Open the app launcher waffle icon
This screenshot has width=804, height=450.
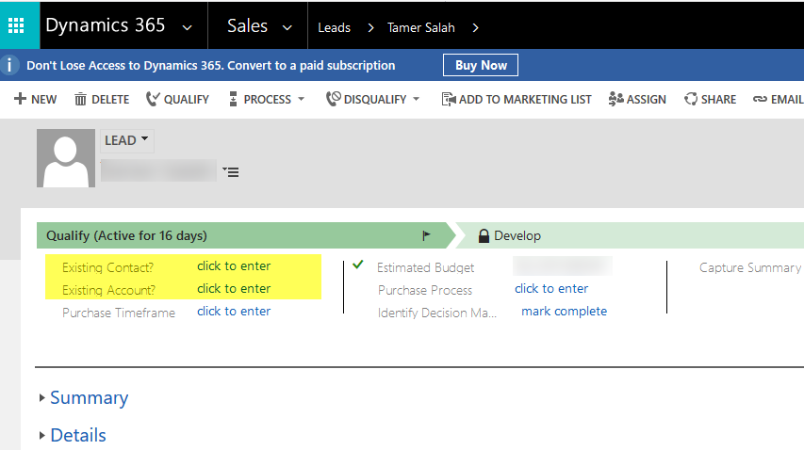[16, 25]
